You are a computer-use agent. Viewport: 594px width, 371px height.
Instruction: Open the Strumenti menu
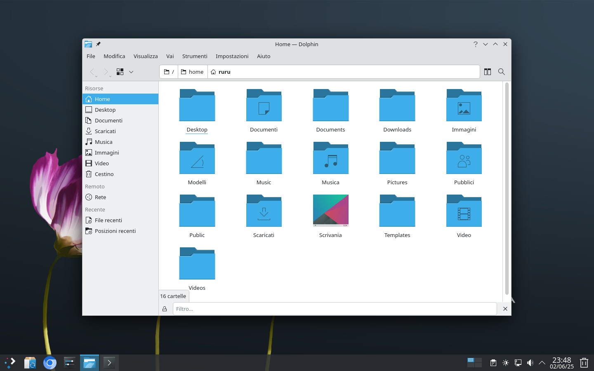195,56
